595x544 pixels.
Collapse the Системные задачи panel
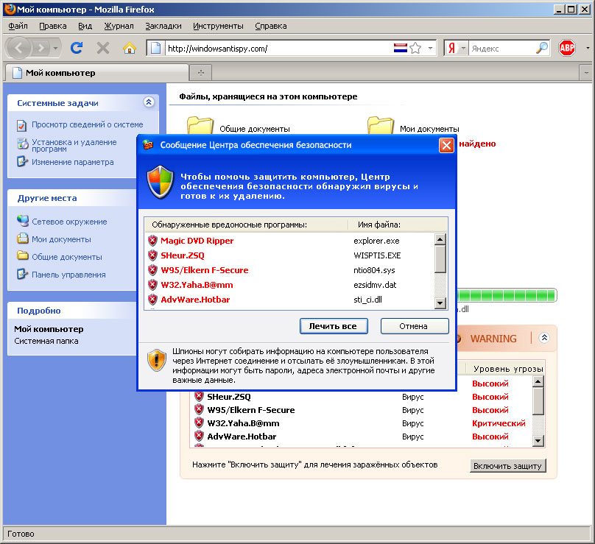[x=149, y=102]
